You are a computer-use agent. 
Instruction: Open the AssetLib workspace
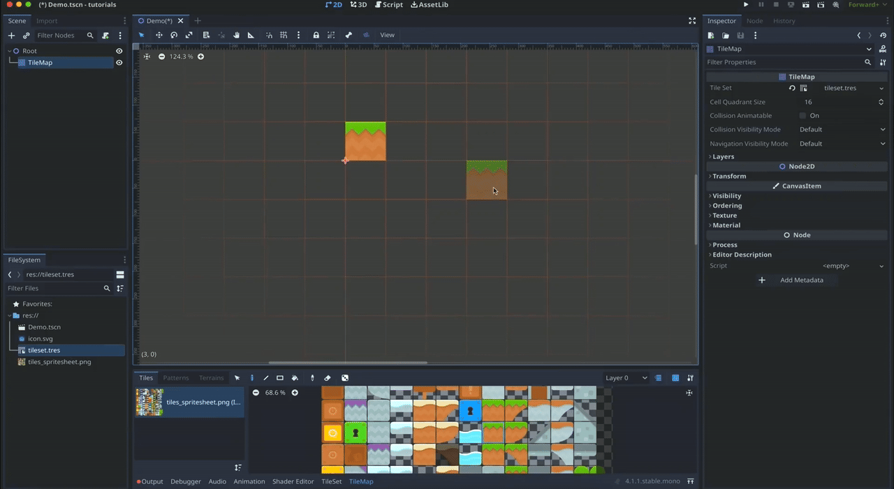click(430, 5)
